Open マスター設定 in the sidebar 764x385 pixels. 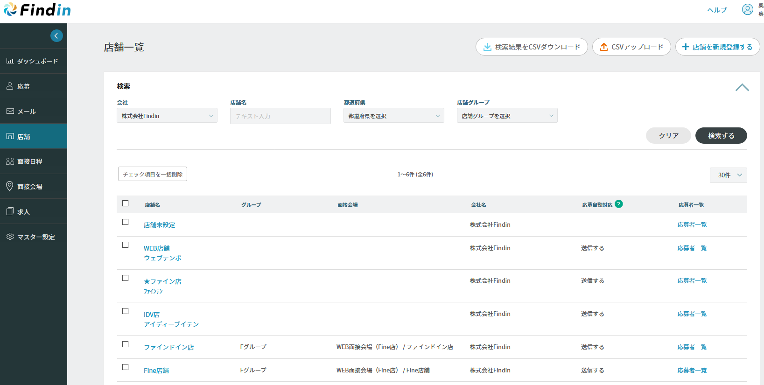[x=34, y=237]
